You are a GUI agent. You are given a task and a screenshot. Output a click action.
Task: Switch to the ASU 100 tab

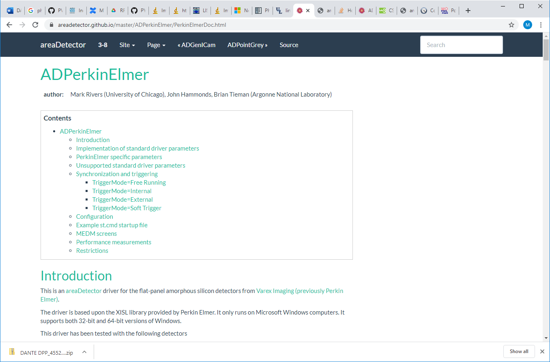(x=77, y=11)
